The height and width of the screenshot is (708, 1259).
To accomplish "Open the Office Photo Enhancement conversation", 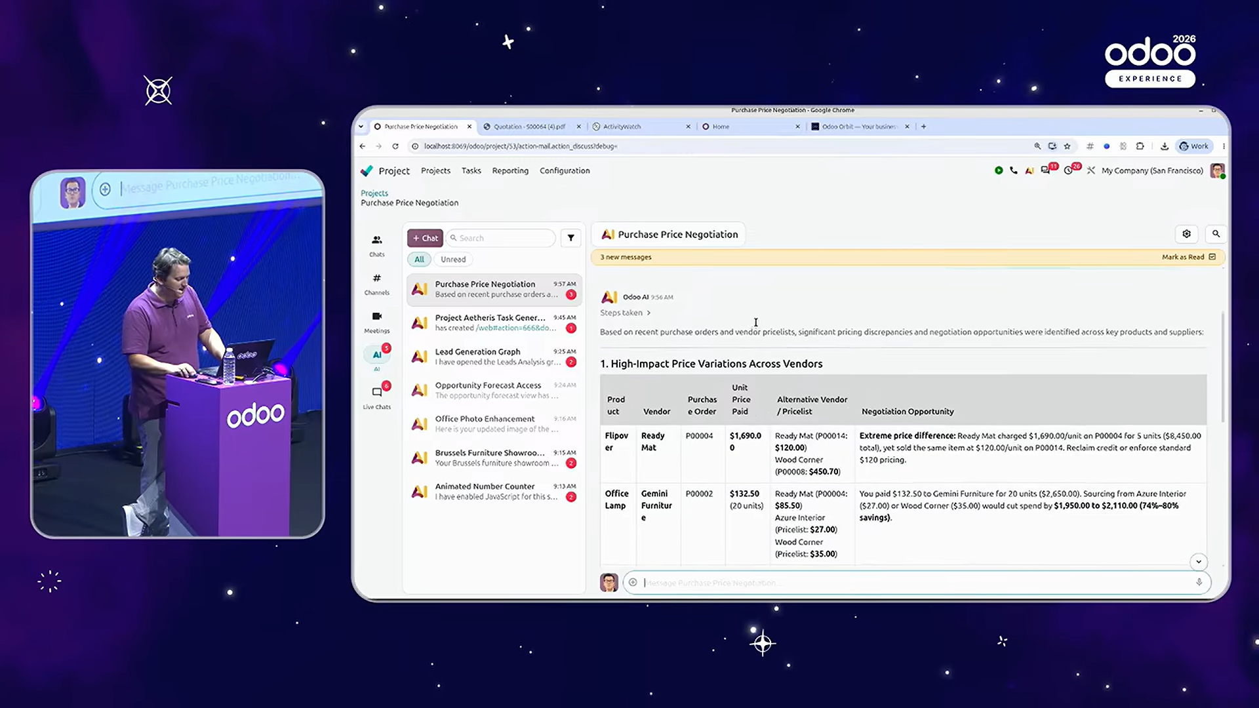I will 494,423.
